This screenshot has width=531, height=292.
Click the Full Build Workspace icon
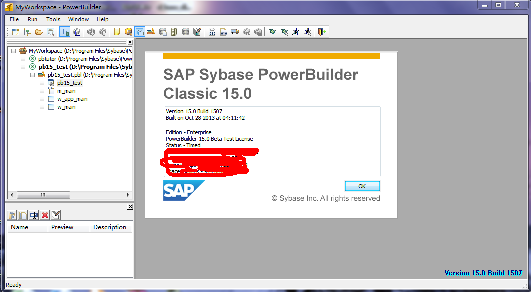point(223,32)
